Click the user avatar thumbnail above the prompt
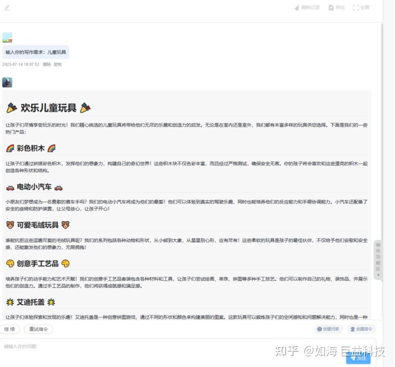This screenshot has width=395, height=367. point(7,37)
